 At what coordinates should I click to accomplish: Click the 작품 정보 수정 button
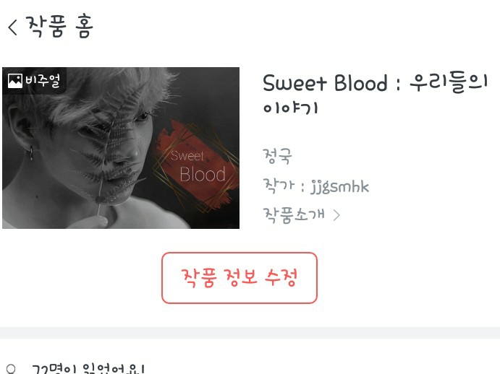[x=240, y=278]
